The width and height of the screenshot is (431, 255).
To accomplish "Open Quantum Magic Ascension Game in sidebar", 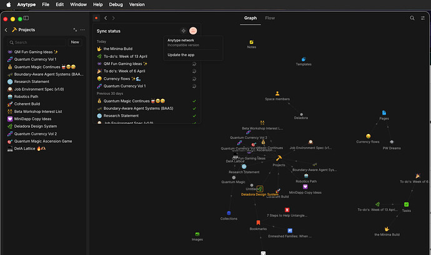I will [x=46, y=141].
